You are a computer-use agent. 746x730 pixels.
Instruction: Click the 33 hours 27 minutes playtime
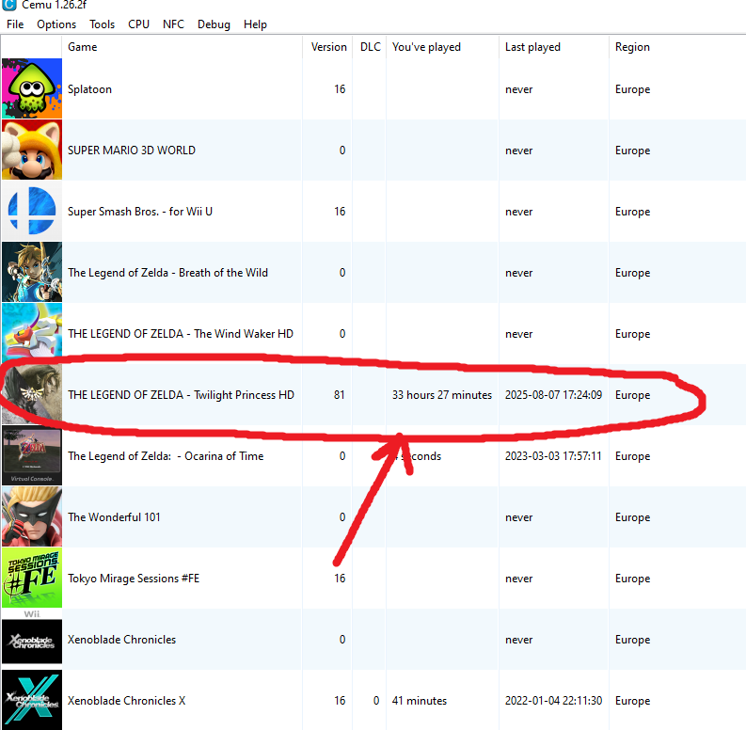[x=442, y=395]
